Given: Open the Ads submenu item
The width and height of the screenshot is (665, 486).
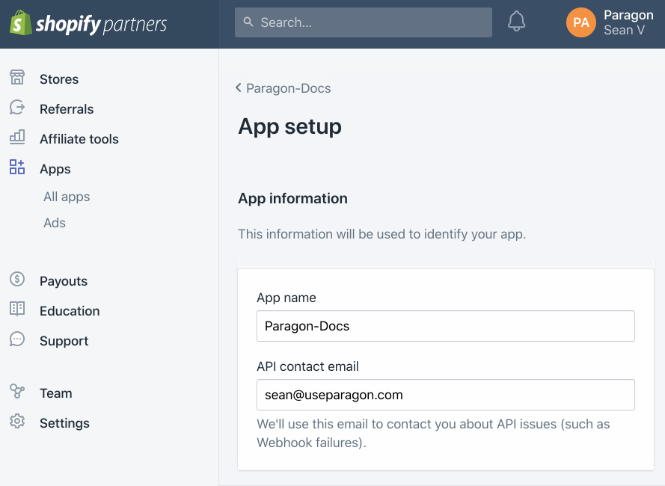Looking at the screenshot, I should click(55, 223).
